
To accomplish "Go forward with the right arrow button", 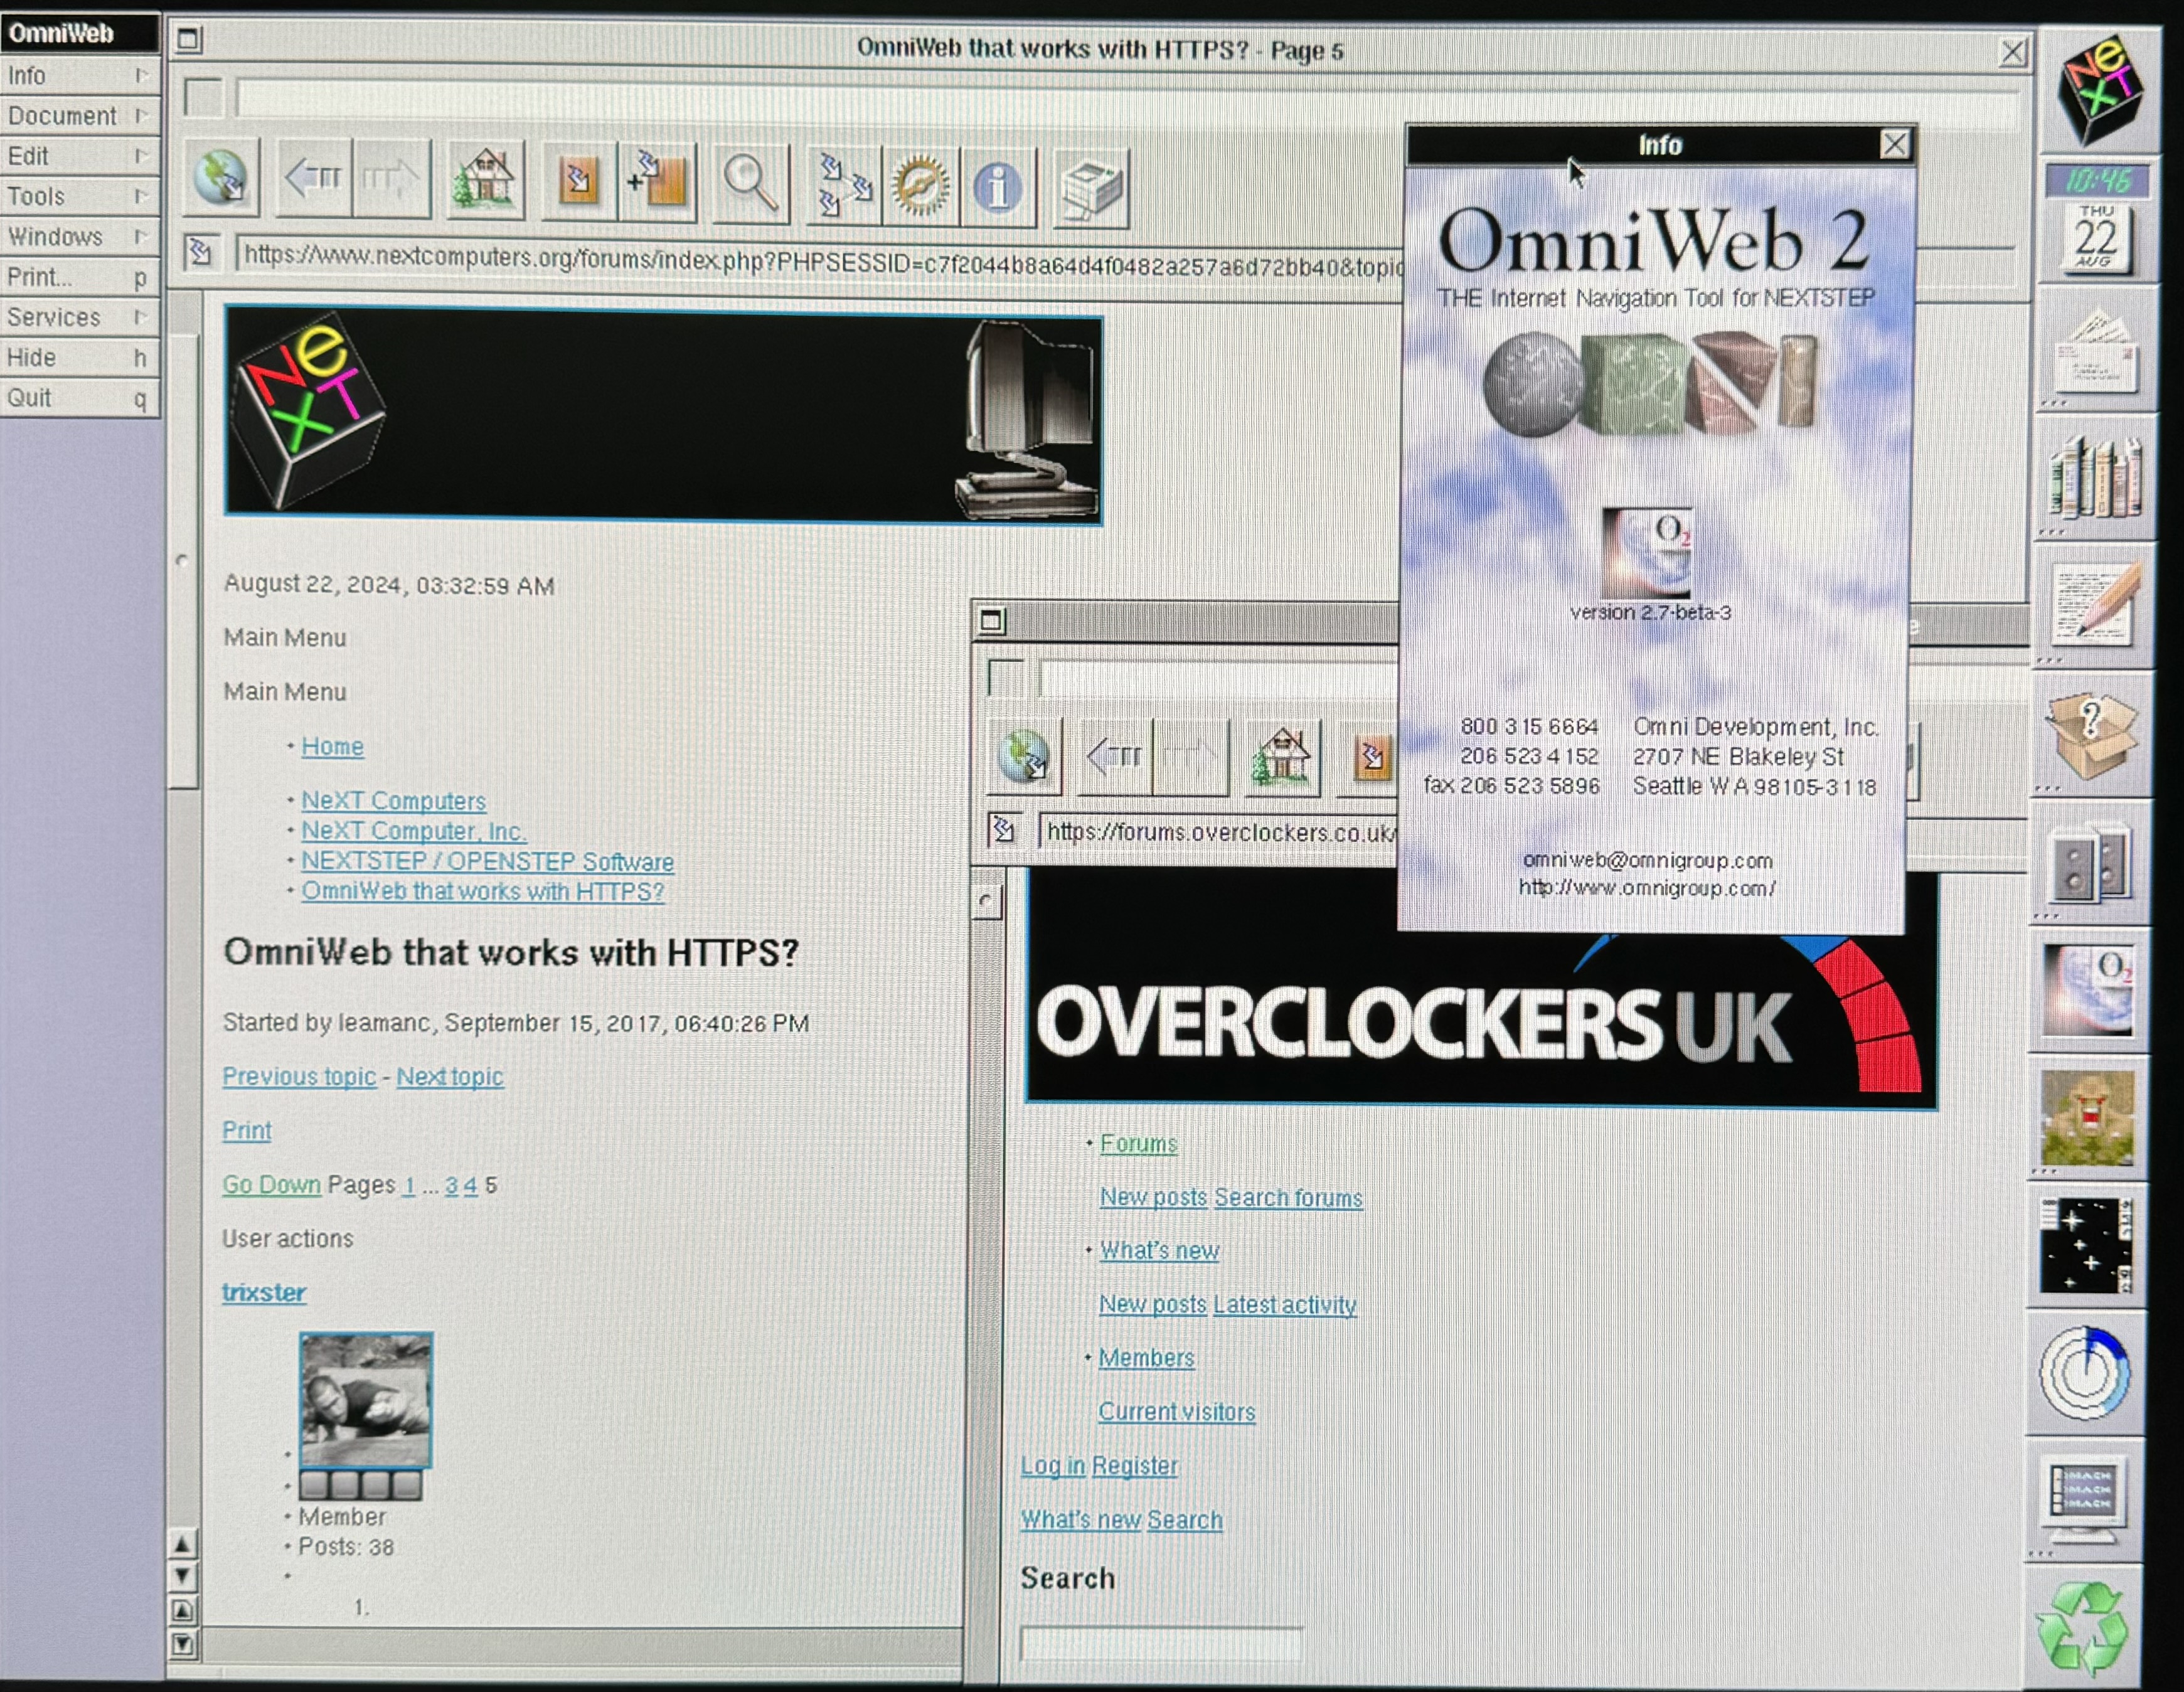I will tap(391, 180).
